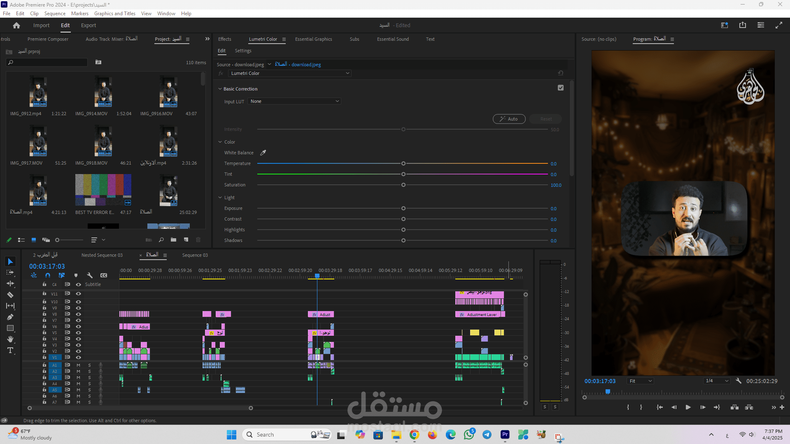Open the Settings tab in Lumetri Color
This screenshot has height=444, width=790.
[x=243, y=51]
